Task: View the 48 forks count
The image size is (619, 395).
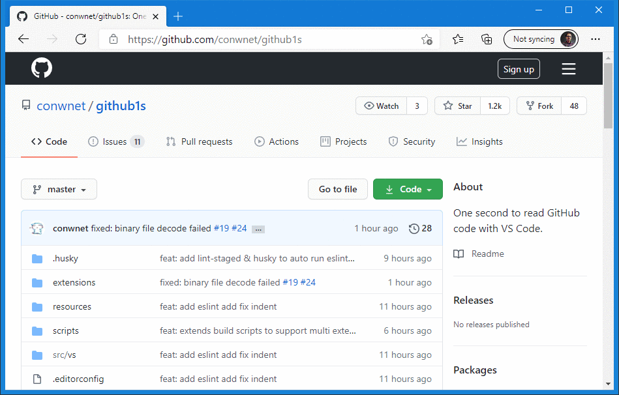Action: coord(574,106)
